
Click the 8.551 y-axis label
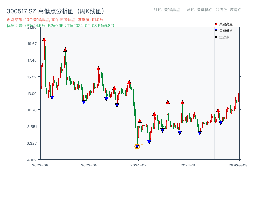(x=32, y=127)
